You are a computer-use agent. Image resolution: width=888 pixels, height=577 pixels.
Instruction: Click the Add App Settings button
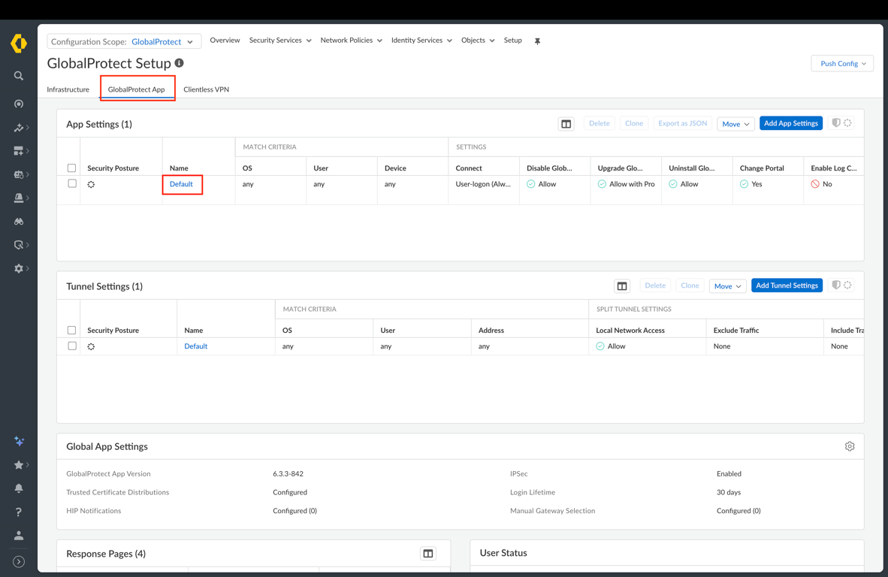(790, 123)
